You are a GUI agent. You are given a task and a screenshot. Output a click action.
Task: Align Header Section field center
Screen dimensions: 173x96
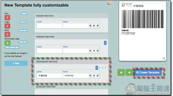click(94, 26)
